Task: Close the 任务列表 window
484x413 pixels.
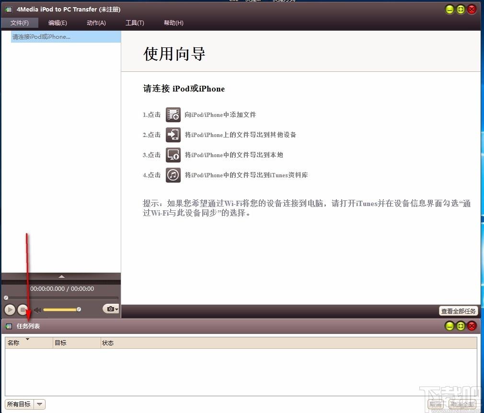Action: click(x=472, y=326)
